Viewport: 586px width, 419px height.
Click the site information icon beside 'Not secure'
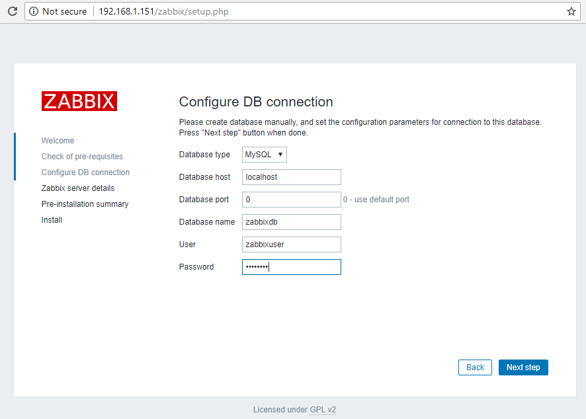[x=34, y=12]
